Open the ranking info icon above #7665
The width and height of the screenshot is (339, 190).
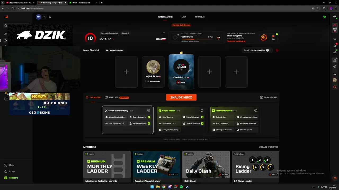[x=164, y=33]
